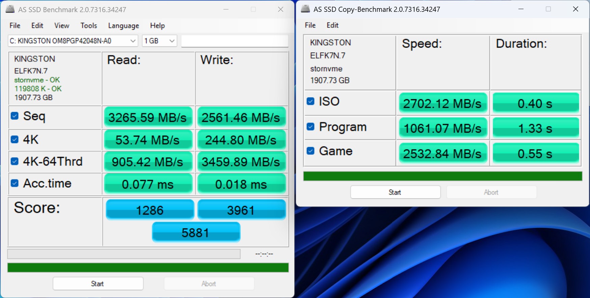Click the read access time 0.077 ms
The height and width of the screenshot is (298, 590).
(148, 184)
